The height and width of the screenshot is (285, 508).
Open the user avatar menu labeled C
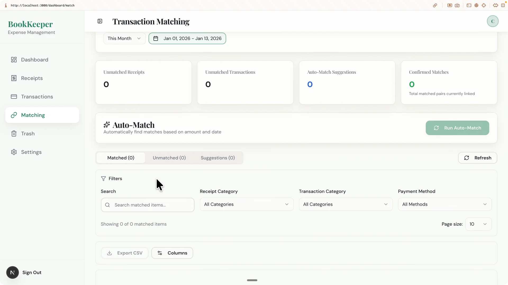[492, 21]
